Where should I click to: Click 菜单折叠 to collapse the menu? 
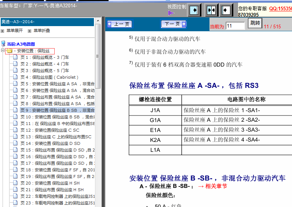[42, 31]
